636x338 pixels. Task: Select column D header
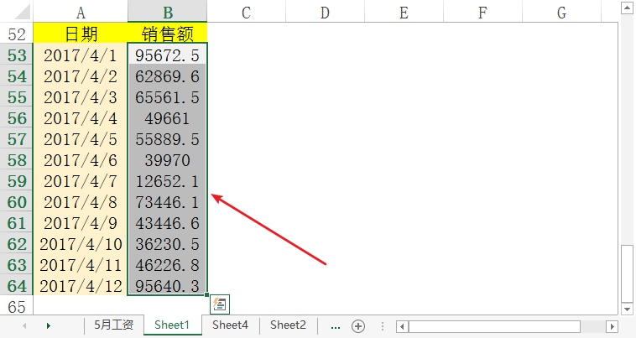pyautogui.click(x=325, y=12)
